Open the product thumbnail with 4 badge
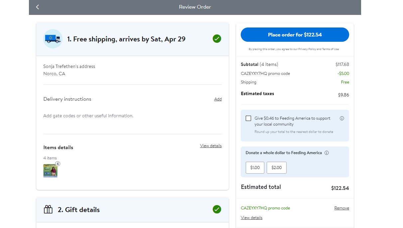 click(51, 170)
